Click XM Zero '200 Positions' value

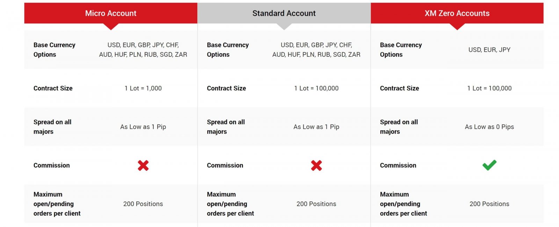tap(489, 204)
